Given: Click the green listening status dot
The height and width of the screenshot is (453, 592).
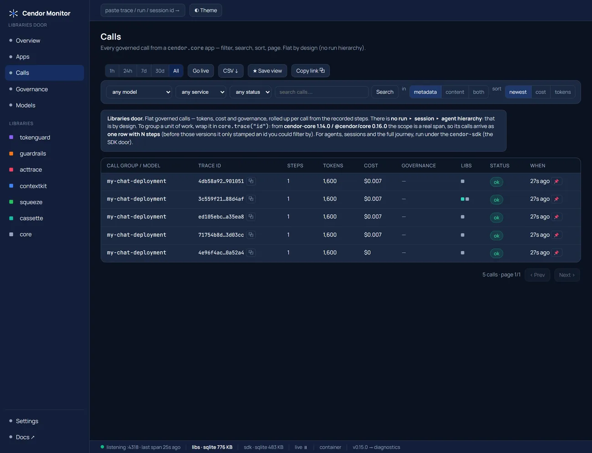Looking at the screenshot, I should [102, 447].
